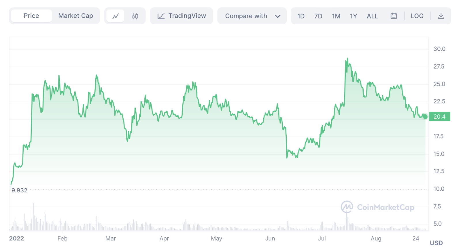Click the USD currency label
Image resolution: width=461 pixels, height=252 pixels.
click(436, 243)
